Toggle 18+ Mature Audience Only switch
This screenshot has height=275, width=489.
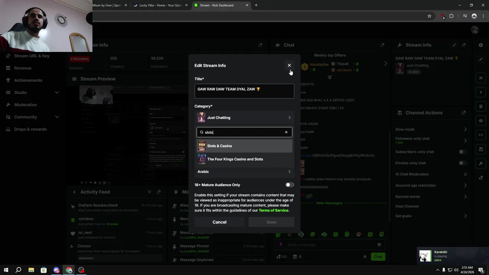290,185
